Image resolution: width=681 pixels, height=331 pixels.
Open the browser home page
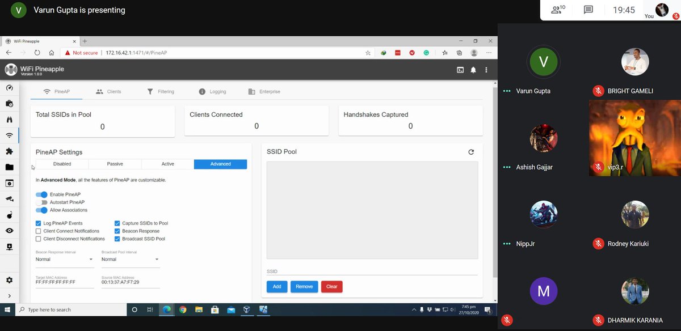pos(52,53)
